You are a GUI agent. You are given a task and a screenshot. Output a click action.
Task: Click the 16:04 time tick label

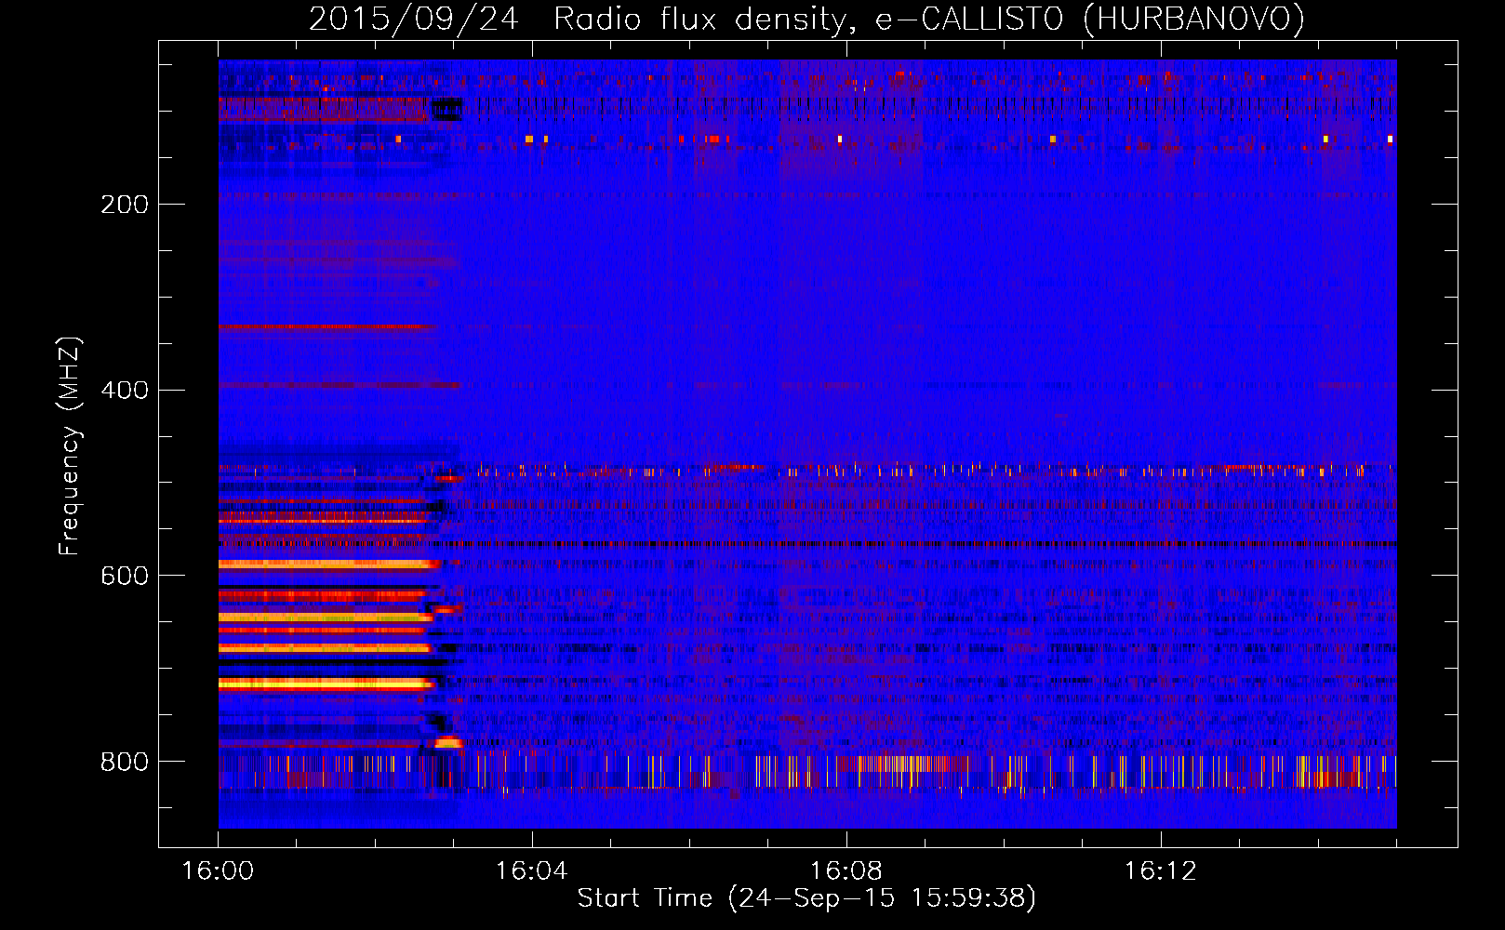pyautogui.click(x=532, y=870)
